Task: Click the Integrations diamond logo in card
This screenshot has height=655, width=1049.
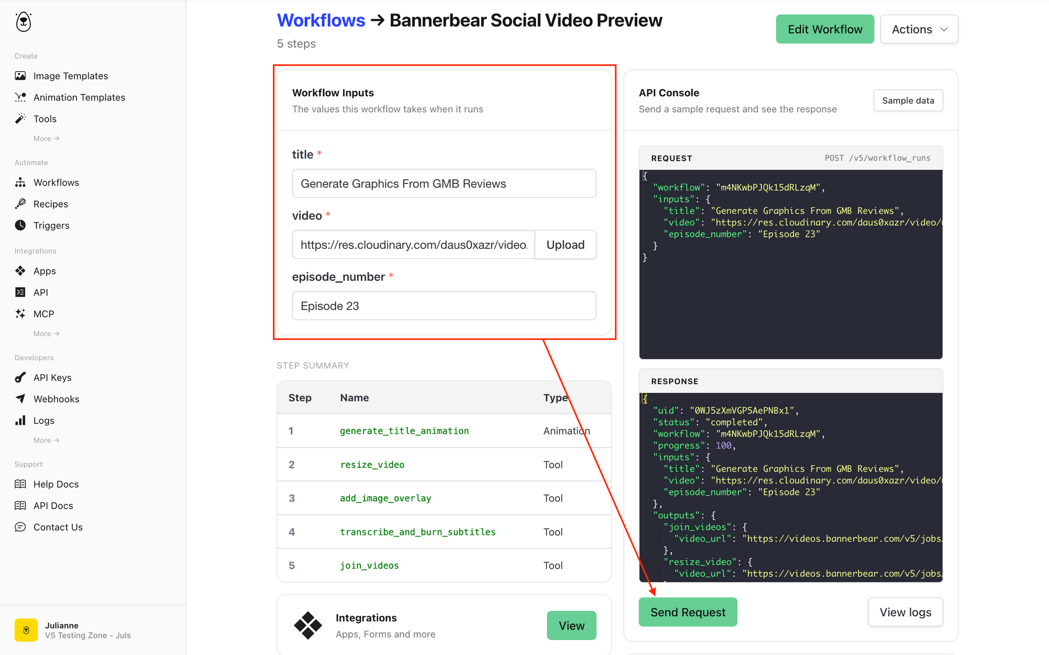Action: point(308,626)
